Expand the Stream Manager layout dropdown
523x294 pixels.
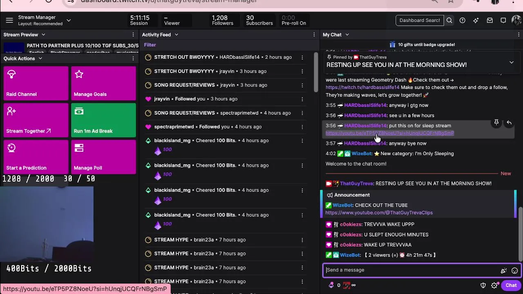click(x=69, y=20)
